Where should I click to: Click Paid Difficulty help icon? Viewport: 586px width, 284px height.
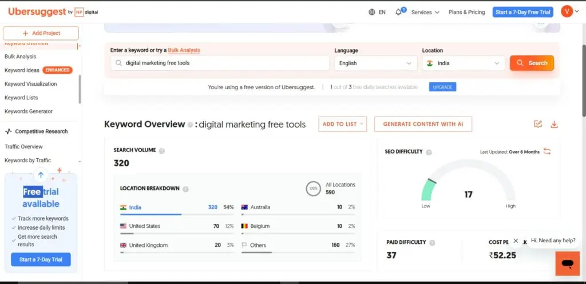tap(433, 243)
